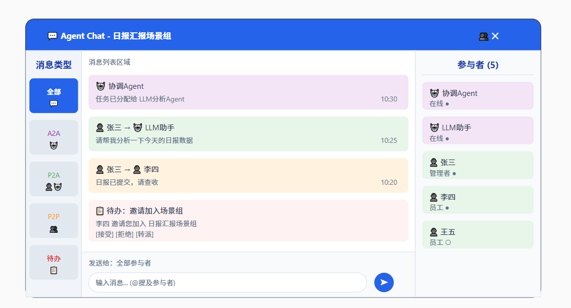The height and width of the screenshot is (308, 571).
Task: Click the 10:20 timestamp
Action: pos(389,182)
